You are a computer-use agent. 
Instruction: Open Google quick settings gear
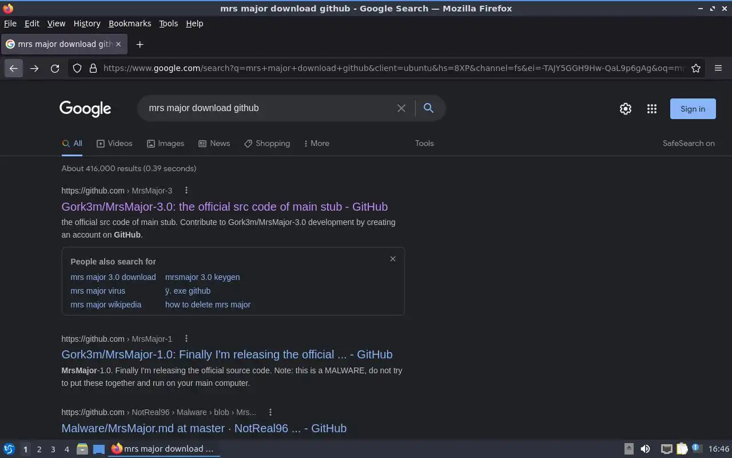(x=626, y=109)
